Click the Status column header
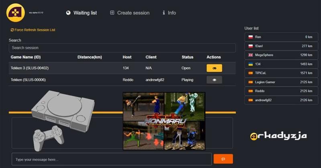The width and height of the screenshot is (321, 168). coord(187,57)
